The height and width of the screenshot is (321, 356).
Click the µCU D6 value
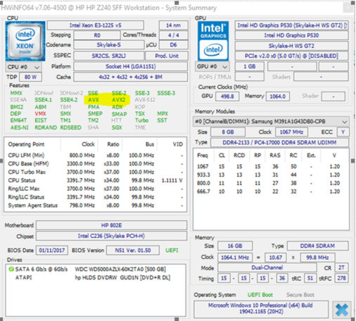click(174, 45)
